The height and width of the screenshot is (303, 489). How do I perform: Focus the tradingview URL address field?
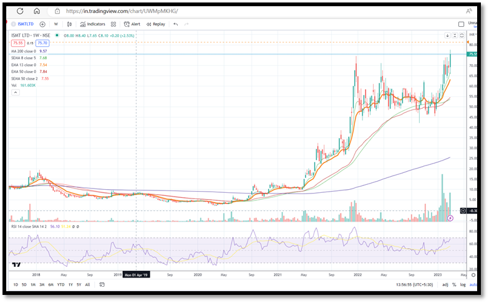tap(122, 11)
